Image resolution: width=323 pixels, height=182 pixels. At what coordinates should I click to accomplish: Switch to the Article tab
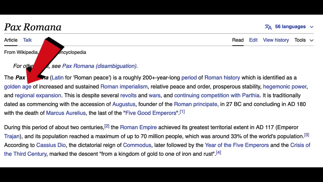click(11, 40)
